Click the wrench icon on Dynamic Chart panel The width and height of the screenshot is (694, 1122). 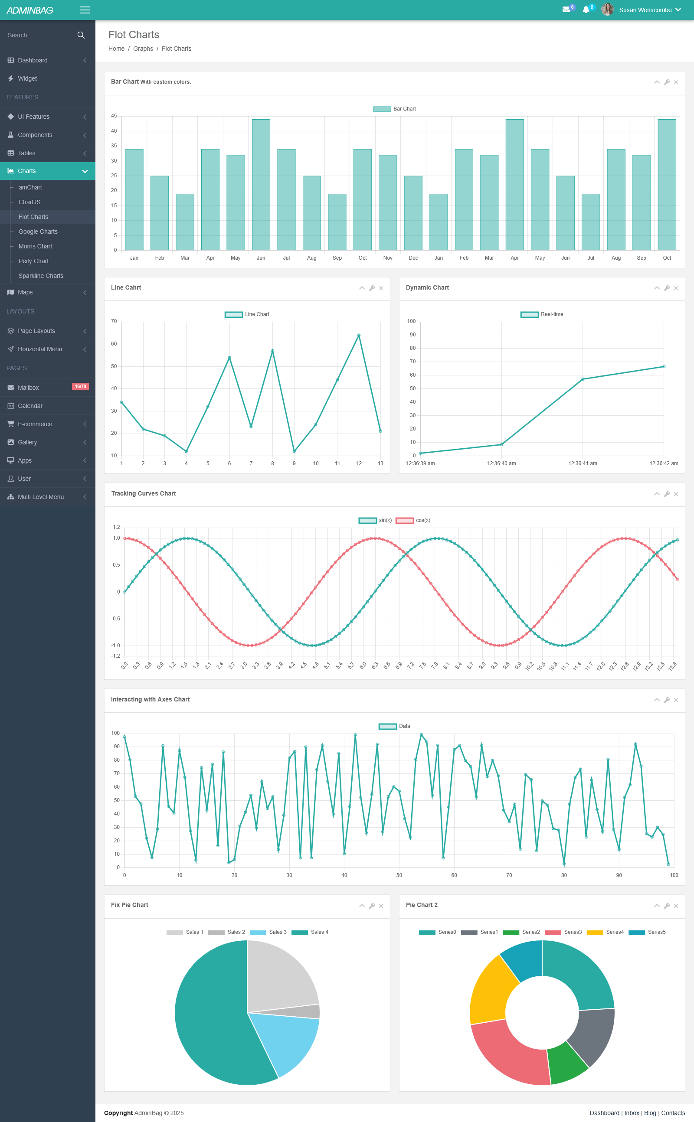(x=667, y=288)
